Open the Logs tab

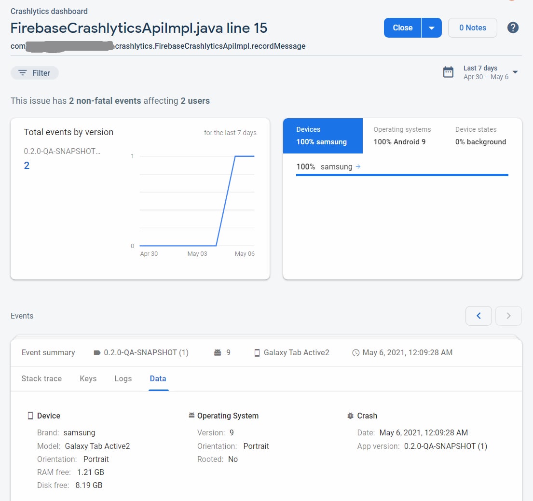tap(123, 378)
